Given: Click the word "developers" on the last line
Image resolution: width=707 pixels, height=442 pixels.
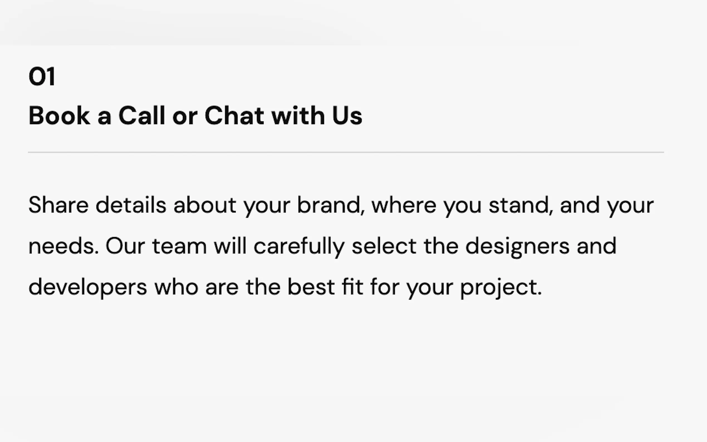Looking at the screenshot, I should pos(88,287).
